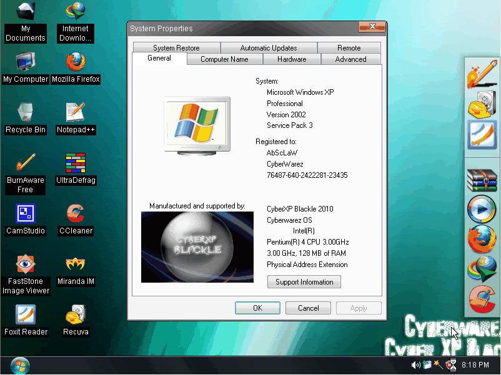Select the UltraDefrag desktop icon
The image size is (501, 375).
click(76, 169)
